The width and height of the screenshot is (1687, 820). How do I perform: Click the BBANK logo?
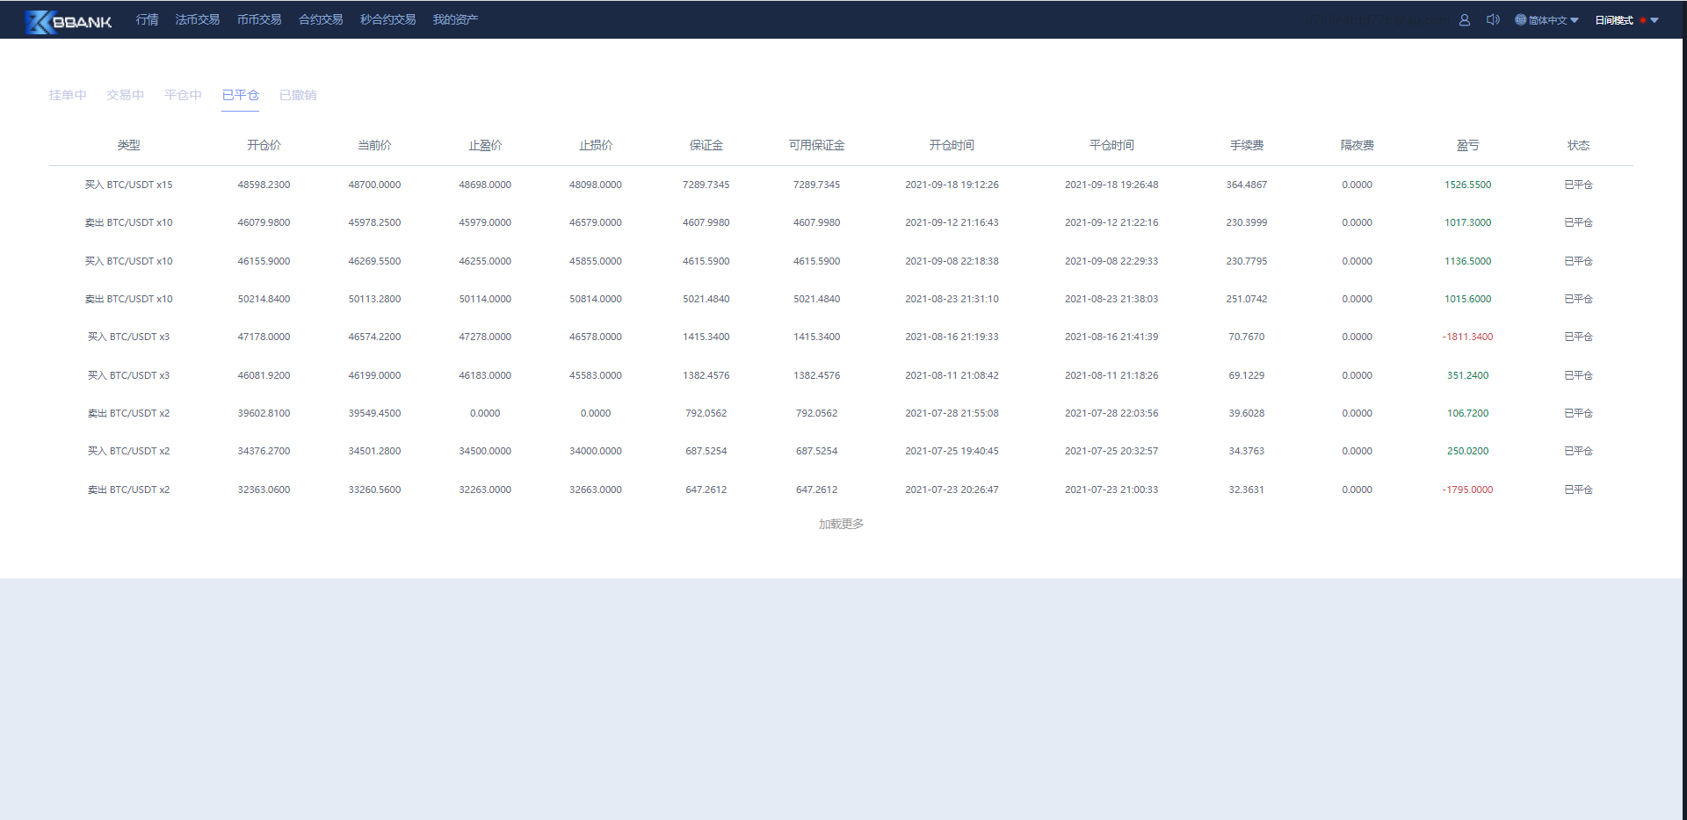pyautogui.click(x=69, y=21)
